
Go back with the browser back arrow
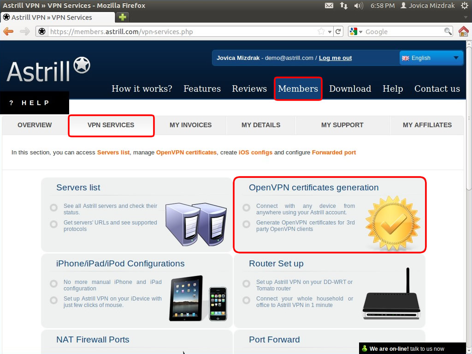(8, 31)
